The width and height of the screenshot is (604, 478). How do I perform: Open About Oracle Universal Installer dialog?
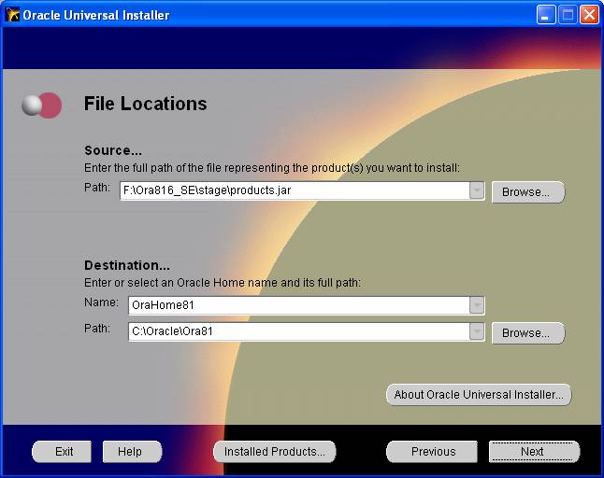(x=479, y=395)
